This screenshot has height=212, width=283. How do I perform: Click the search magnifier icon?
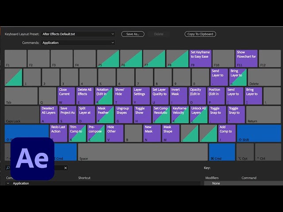tap(8, 168)
